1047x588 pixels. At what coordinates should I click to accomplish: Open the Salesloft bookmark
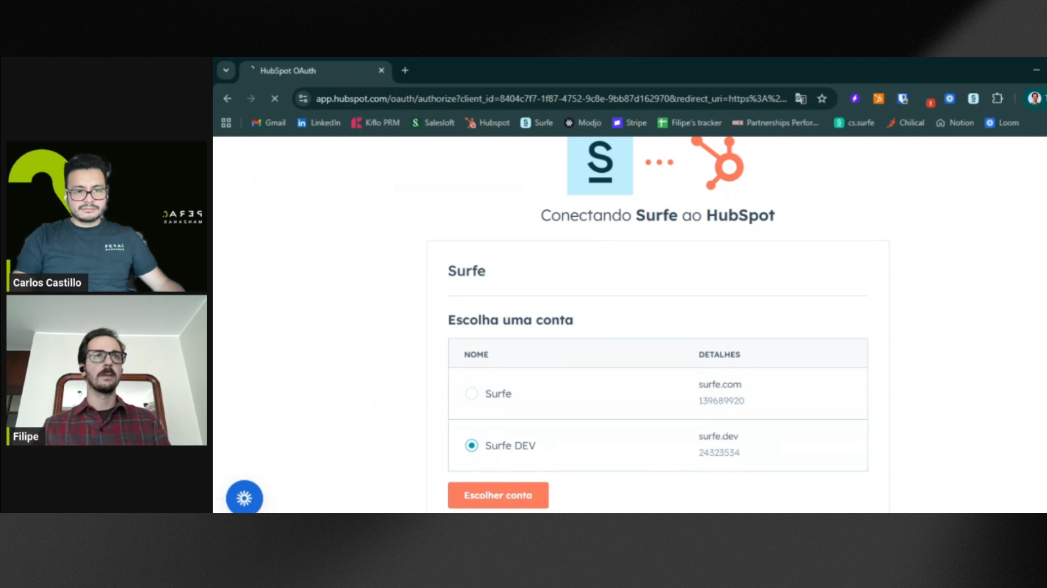point(433,123)
